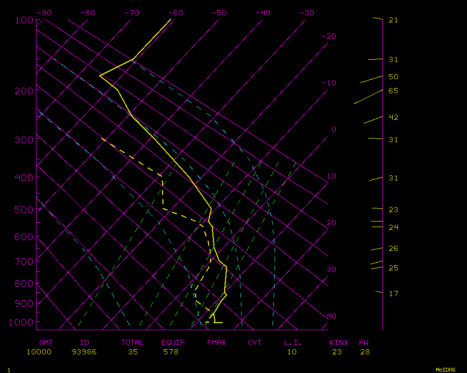The height and width of the screenshot is (373, 467).
Task: Click the GMT header label
Action: 46,343
